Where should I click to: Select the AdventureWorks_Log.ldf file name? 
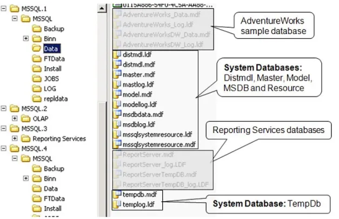click(x=158, y=25)
